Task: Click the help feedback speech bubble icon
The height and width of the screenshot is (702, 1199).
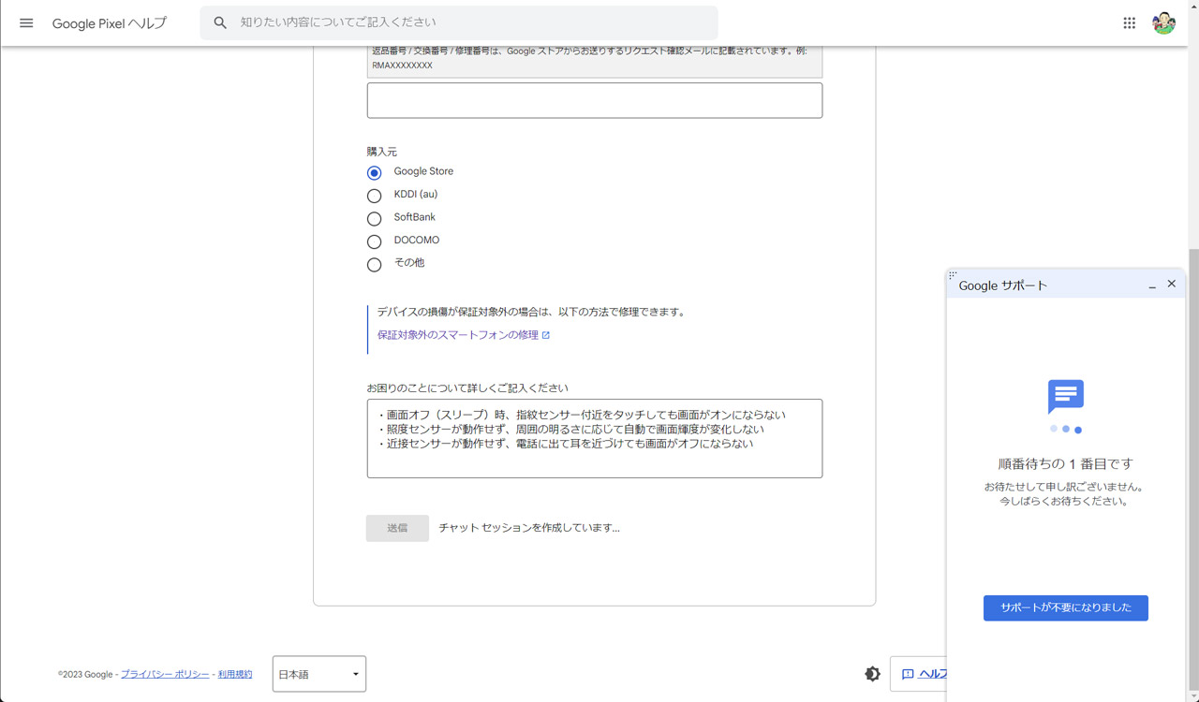Action: (x=906, y=674)
